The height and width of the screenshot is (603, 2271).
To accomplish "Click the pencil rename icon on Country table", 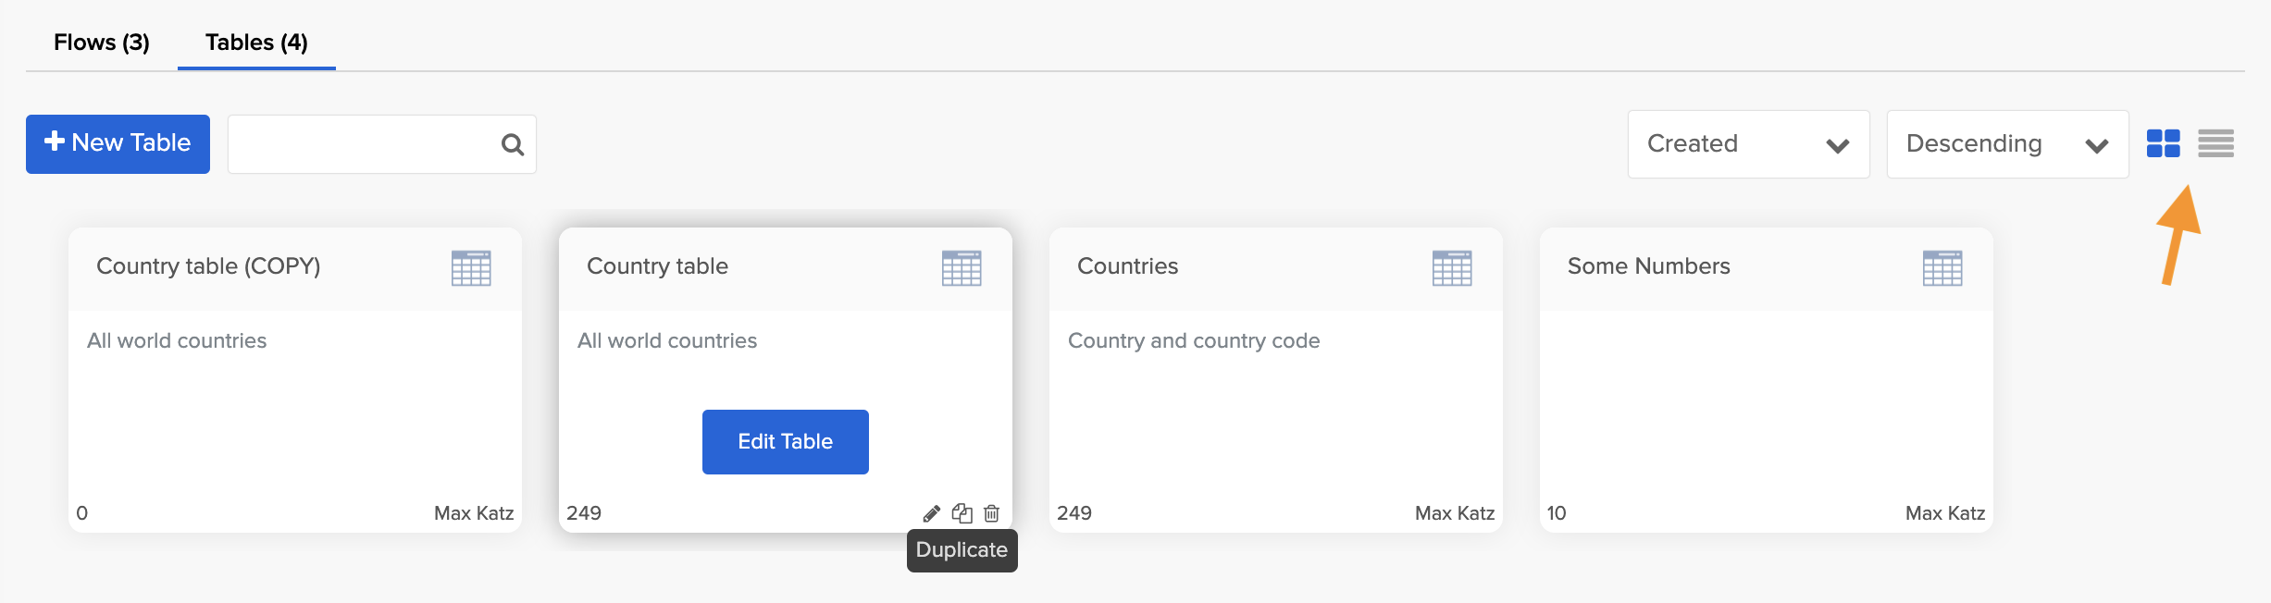I will 932,513.
